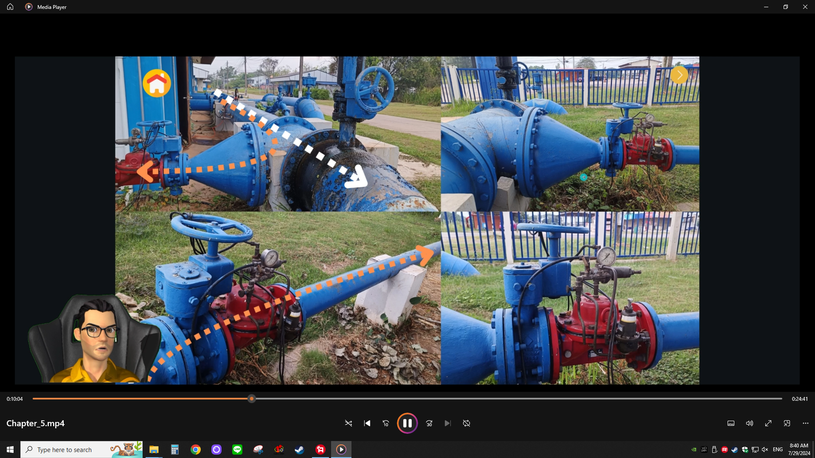Image resolution: width=815 pixels, height=458 pixels.
Task: Toggle shuffle mode
Action: [349, 424]
